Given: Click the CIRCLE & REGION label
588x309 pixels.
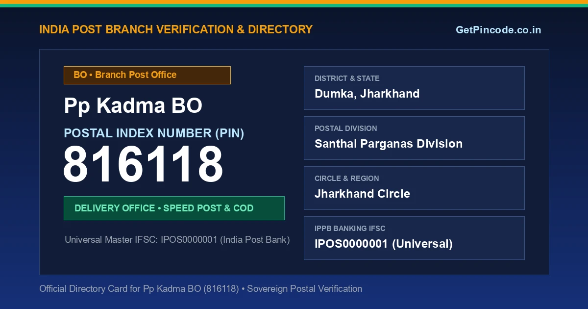Looking at the screenshot, I should click(x=347, y=179).
